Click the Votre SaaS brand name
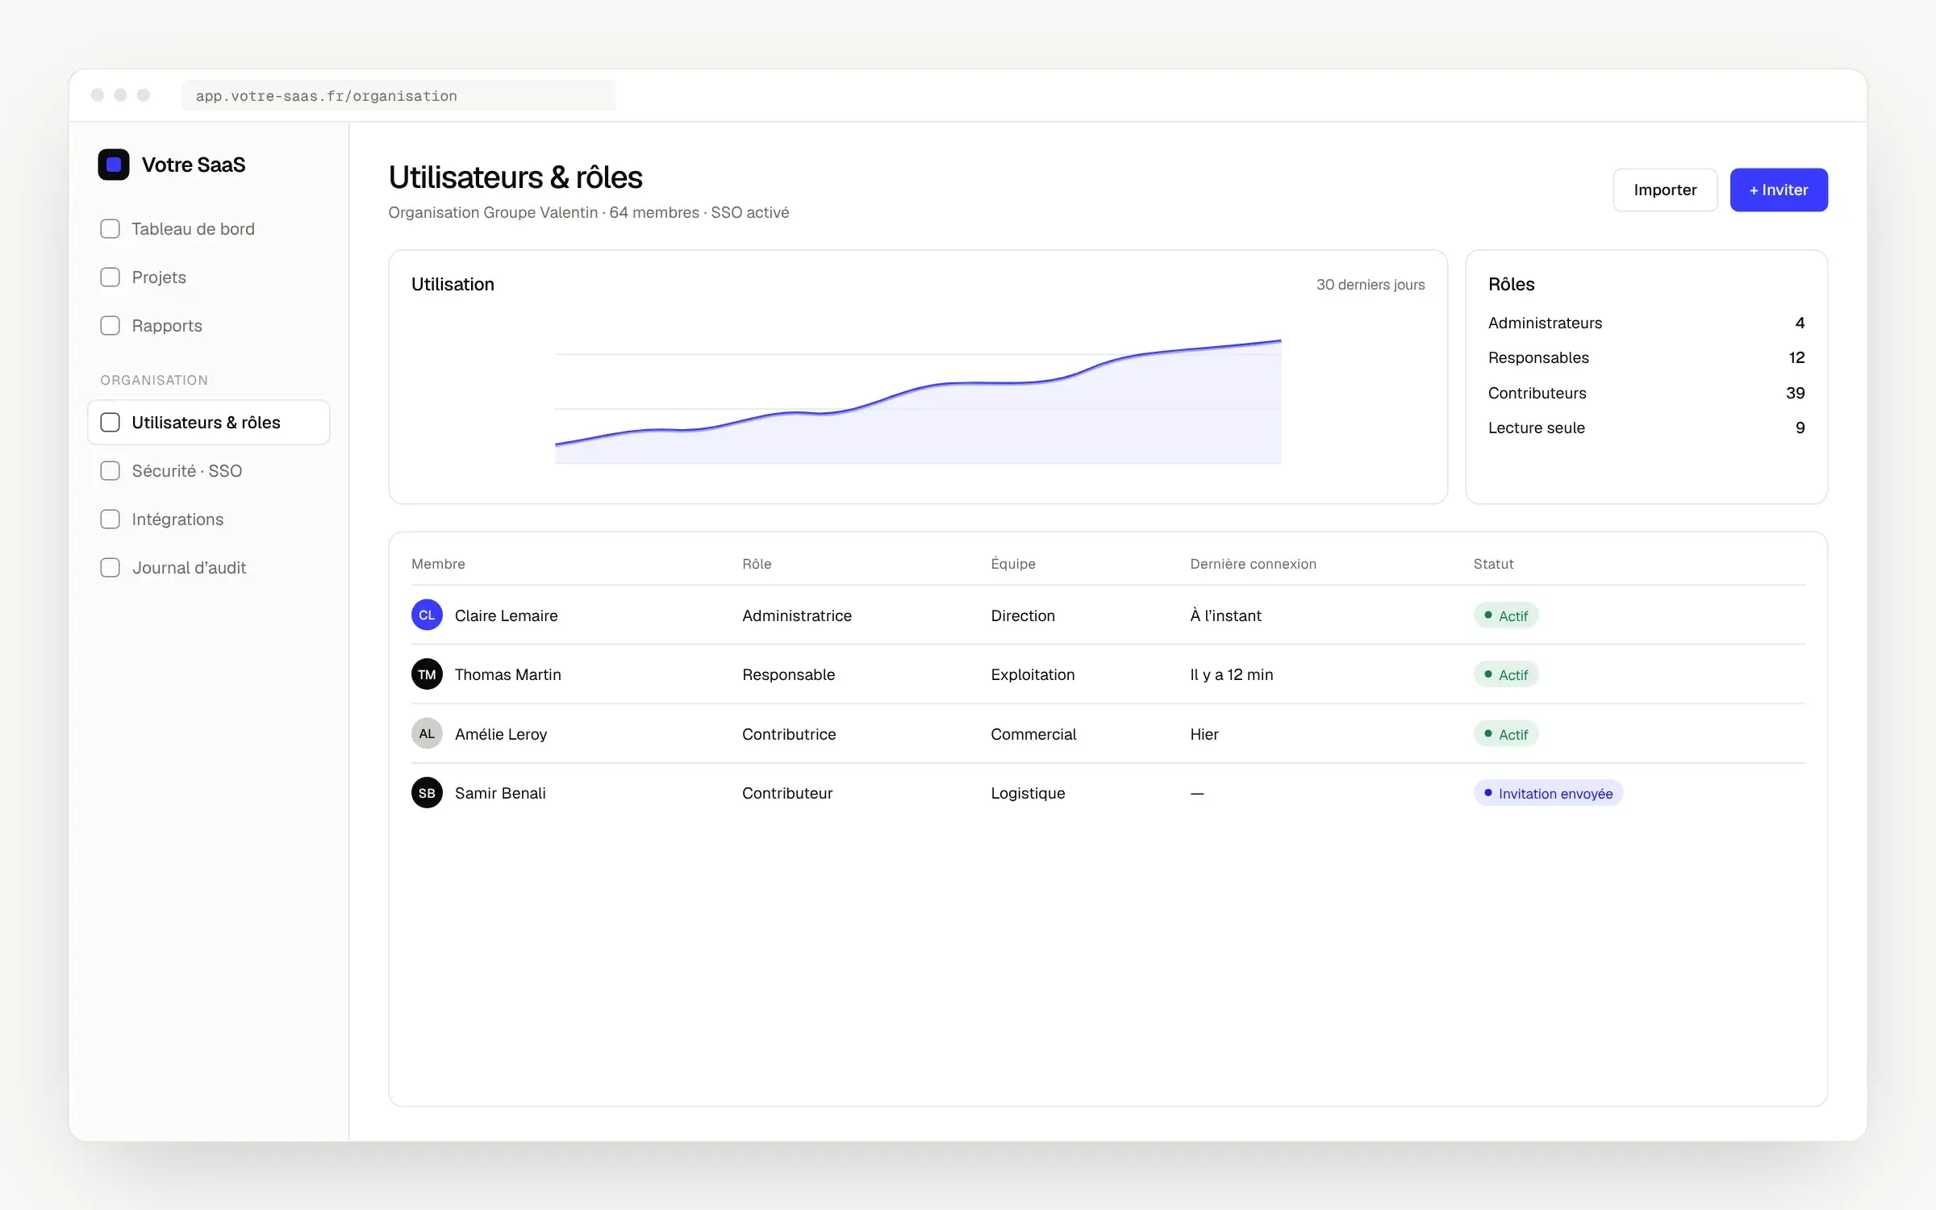 [x=194, y=165]
